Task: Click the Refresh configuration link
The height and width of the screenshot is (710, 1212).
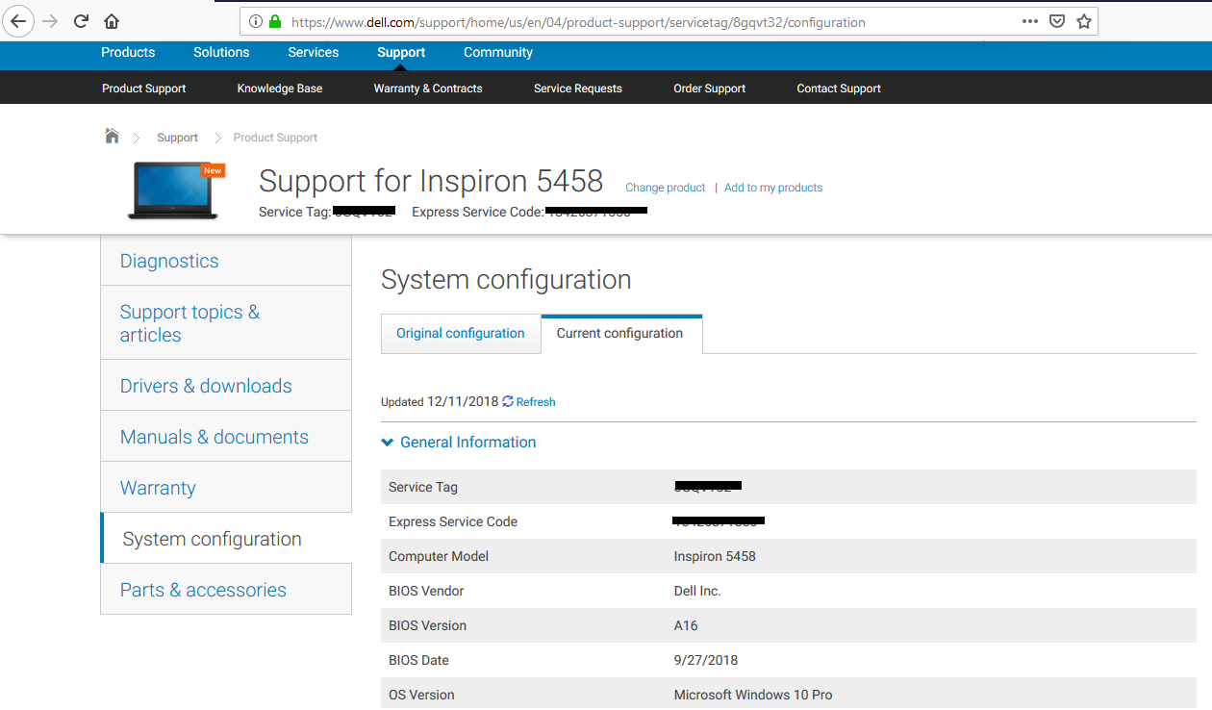Action: pyautogui.click(x=529, y=402)
